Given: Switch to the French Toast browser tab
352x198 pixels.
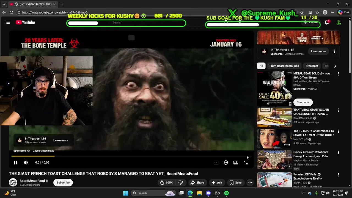Looking at the screenshot, I should [x=33, y=4].
